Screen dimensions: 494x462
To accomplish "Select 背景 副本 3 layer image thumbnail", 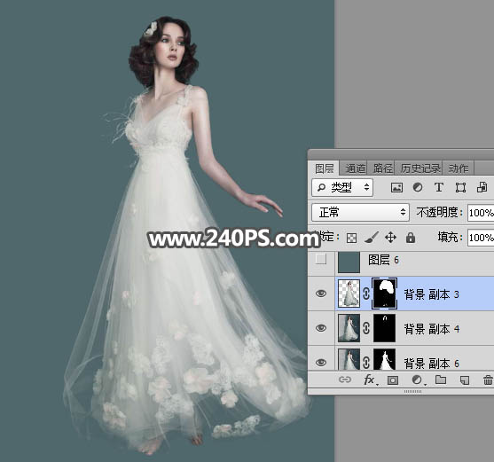I will (349, 294).
